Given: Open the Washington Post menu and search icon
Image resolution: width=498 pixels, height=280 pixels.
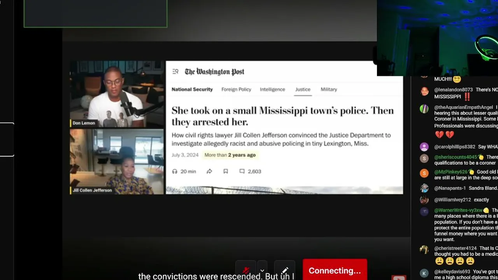Looking at the screenshot, I should point(175,72).
